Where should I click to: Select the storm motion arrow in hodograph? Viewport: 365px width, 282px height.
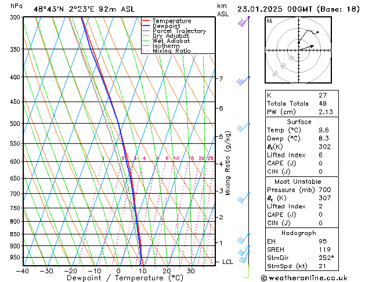pos(306,46)
